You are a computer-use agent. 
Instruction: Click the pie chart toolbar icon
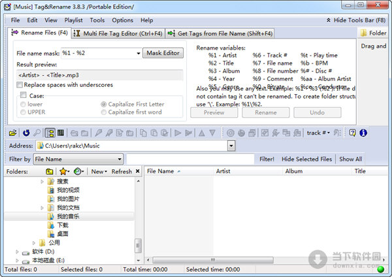(241, 133)
